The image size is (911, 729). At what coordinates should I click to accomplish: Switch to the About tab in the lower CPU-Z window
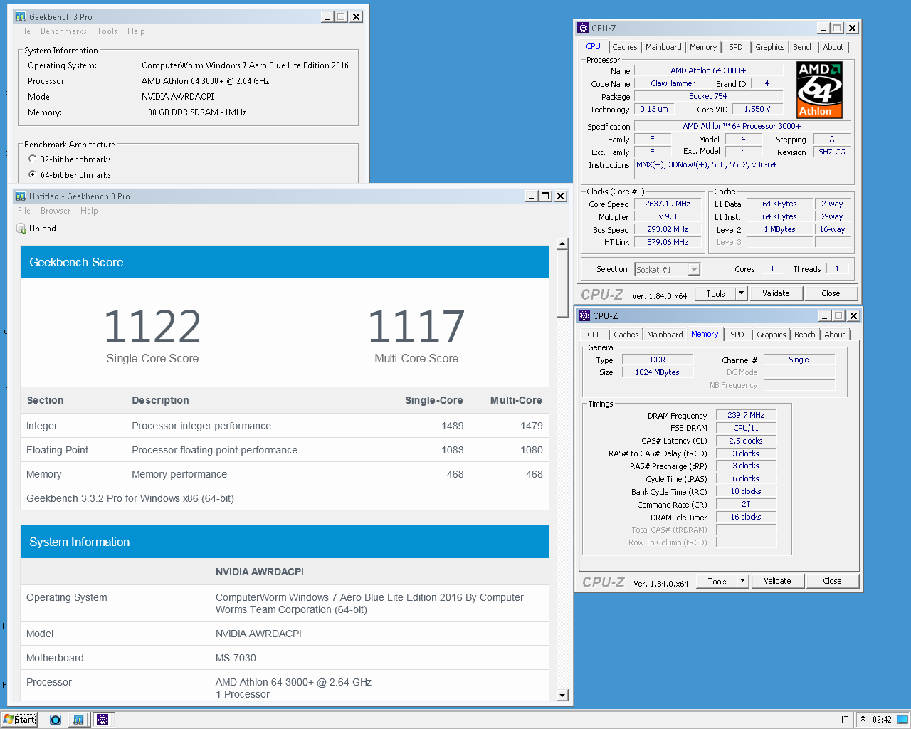[835, 335]
